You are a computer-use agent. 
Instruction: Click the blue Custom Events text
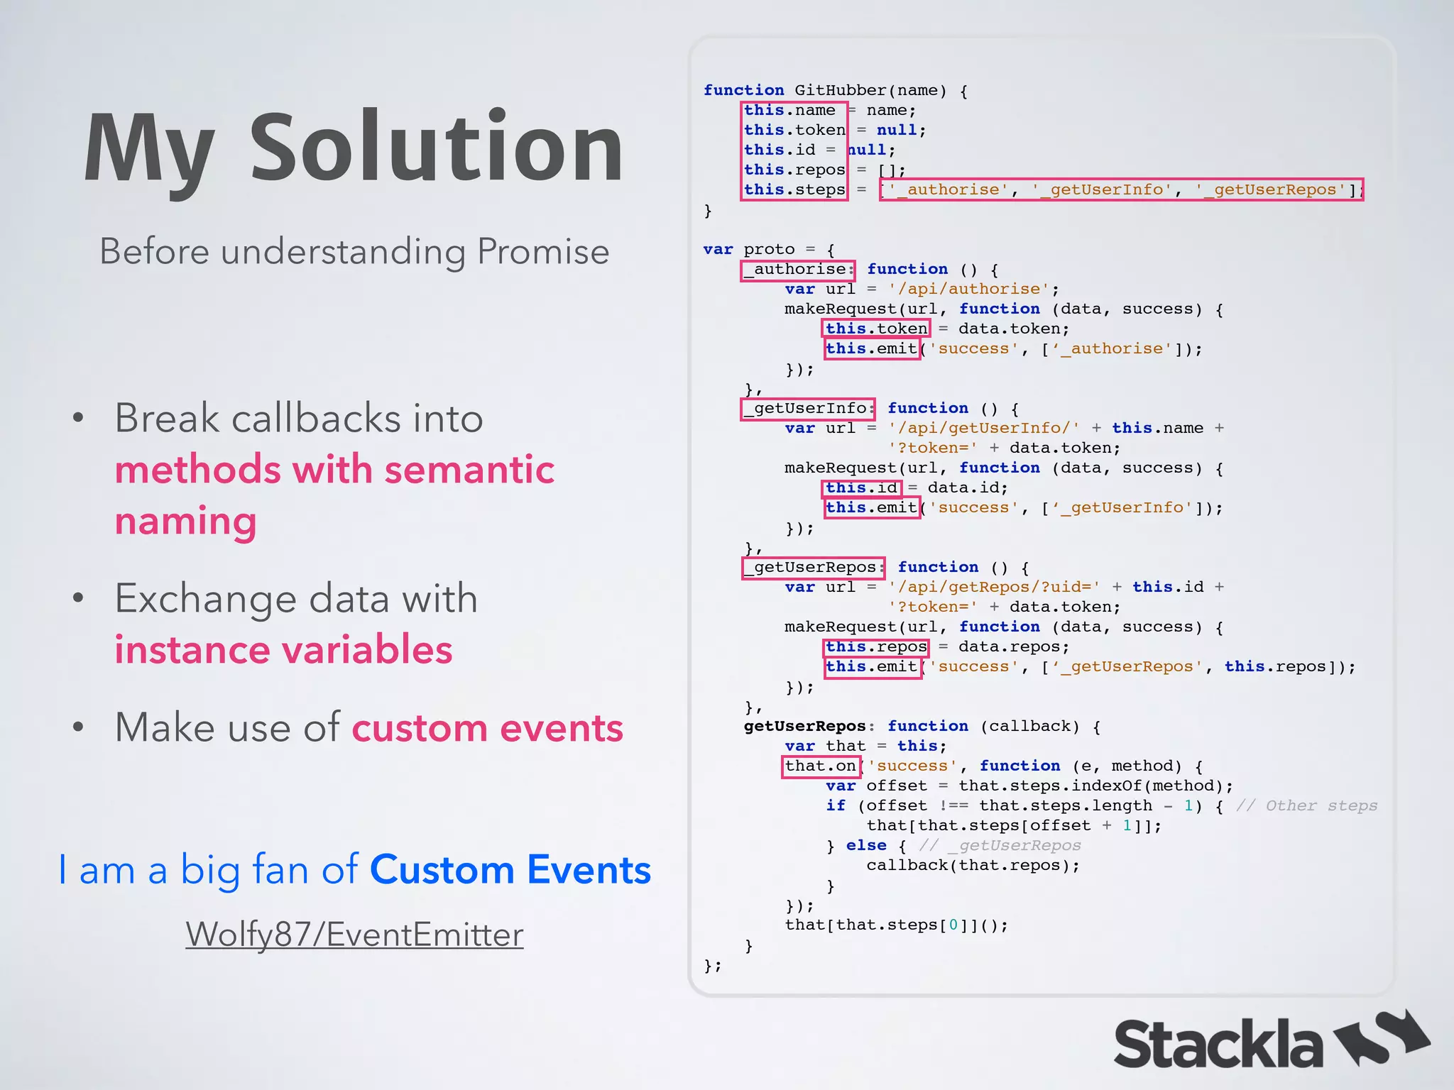click(x=510, y=869)
